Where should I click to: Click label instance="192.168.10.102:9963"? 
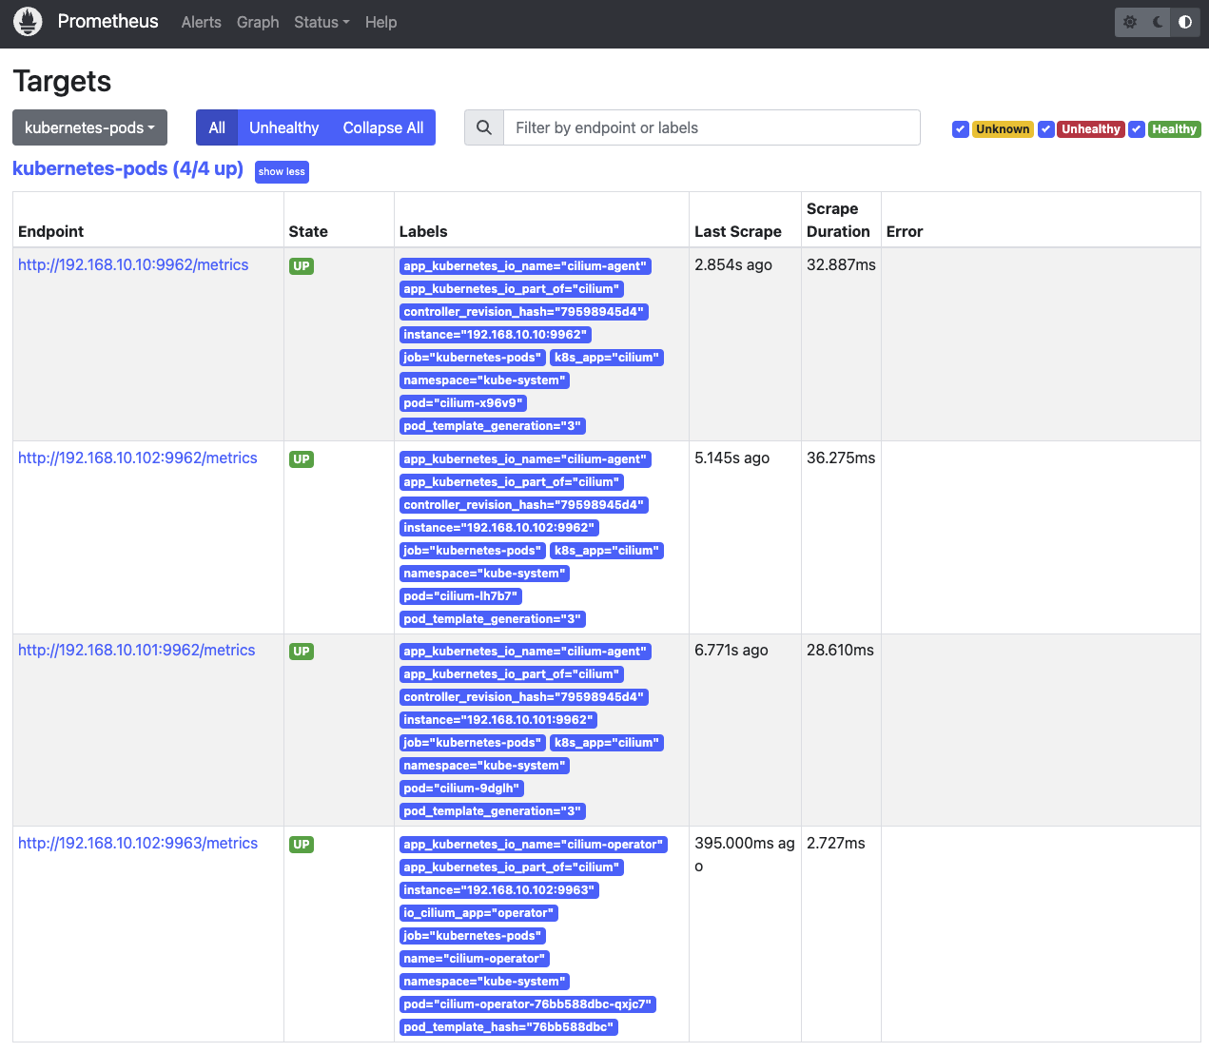tap(499, 890)
